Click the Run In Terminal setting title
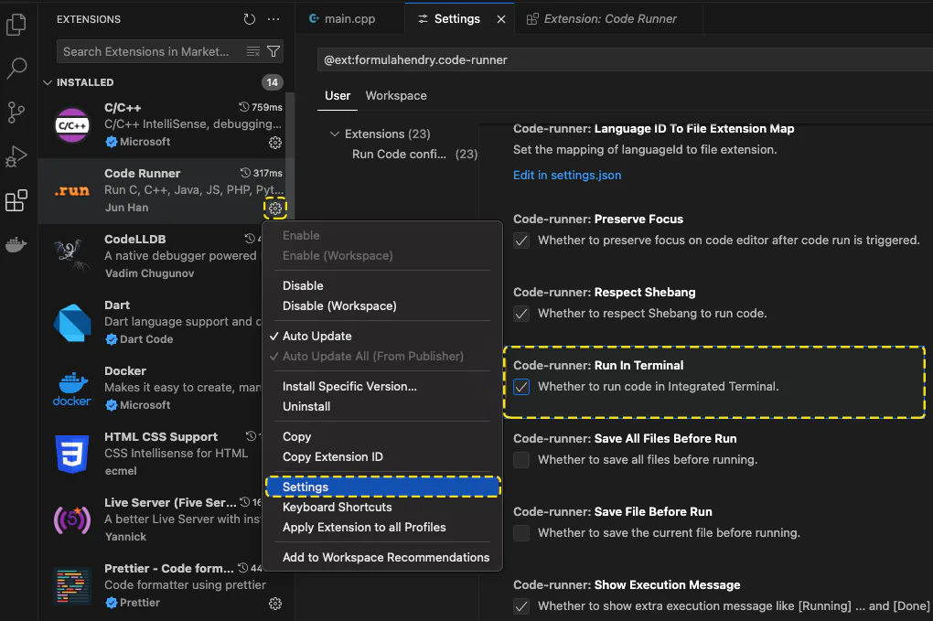 [598, 365]
